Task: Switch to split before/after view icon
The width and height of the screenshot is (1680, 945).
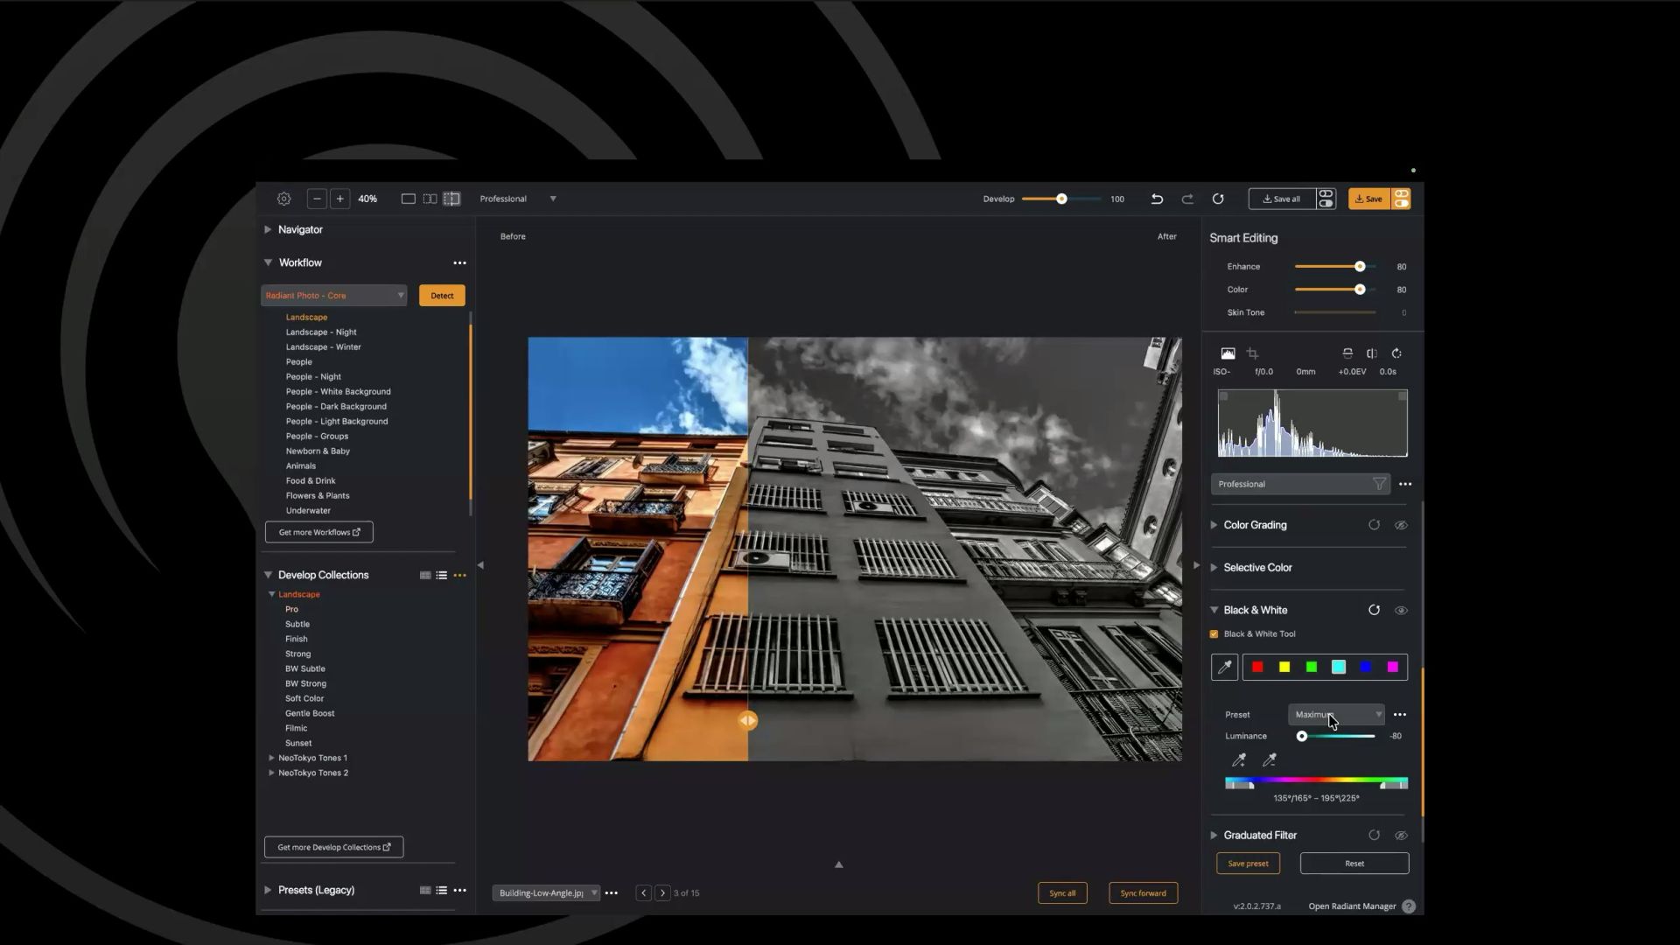Action: pyautogui.click(x=451, y=199)
